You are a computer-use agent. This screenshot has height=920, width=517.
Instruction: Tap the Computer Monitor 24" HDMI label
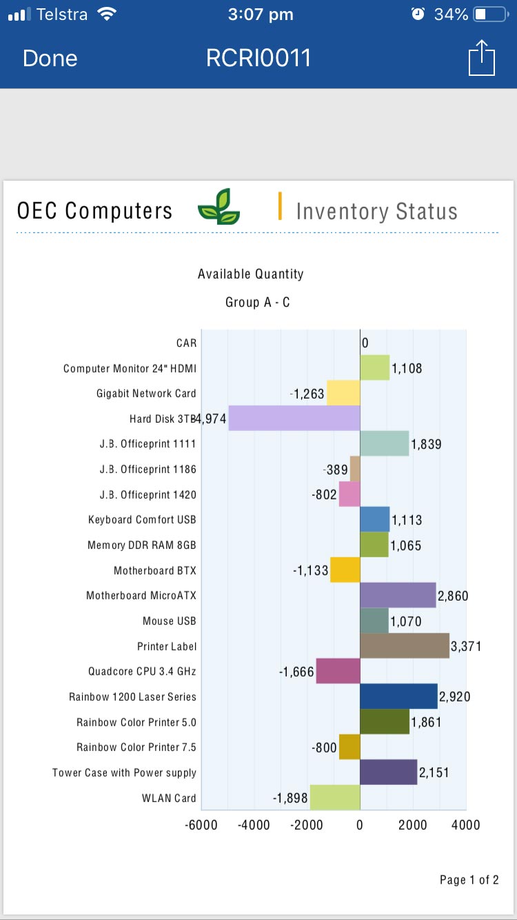[x=130, y=368]
